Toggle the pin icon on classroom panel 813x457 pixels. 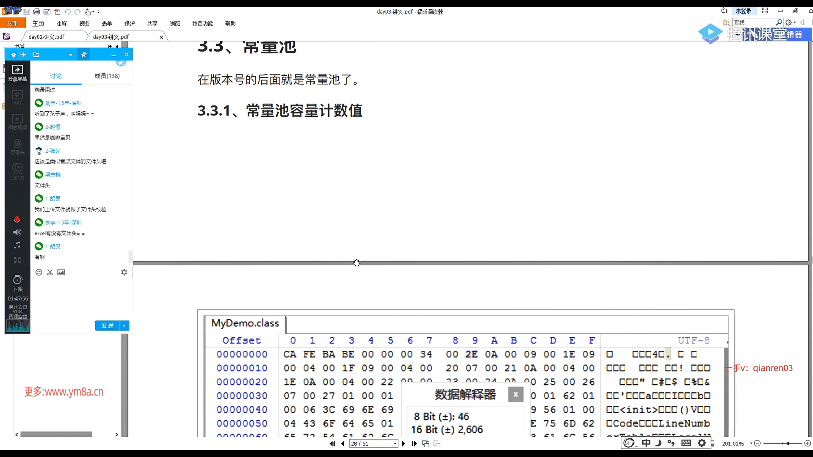84,55
